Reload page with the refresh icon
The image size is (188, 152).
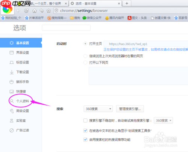tap(26, 11)
